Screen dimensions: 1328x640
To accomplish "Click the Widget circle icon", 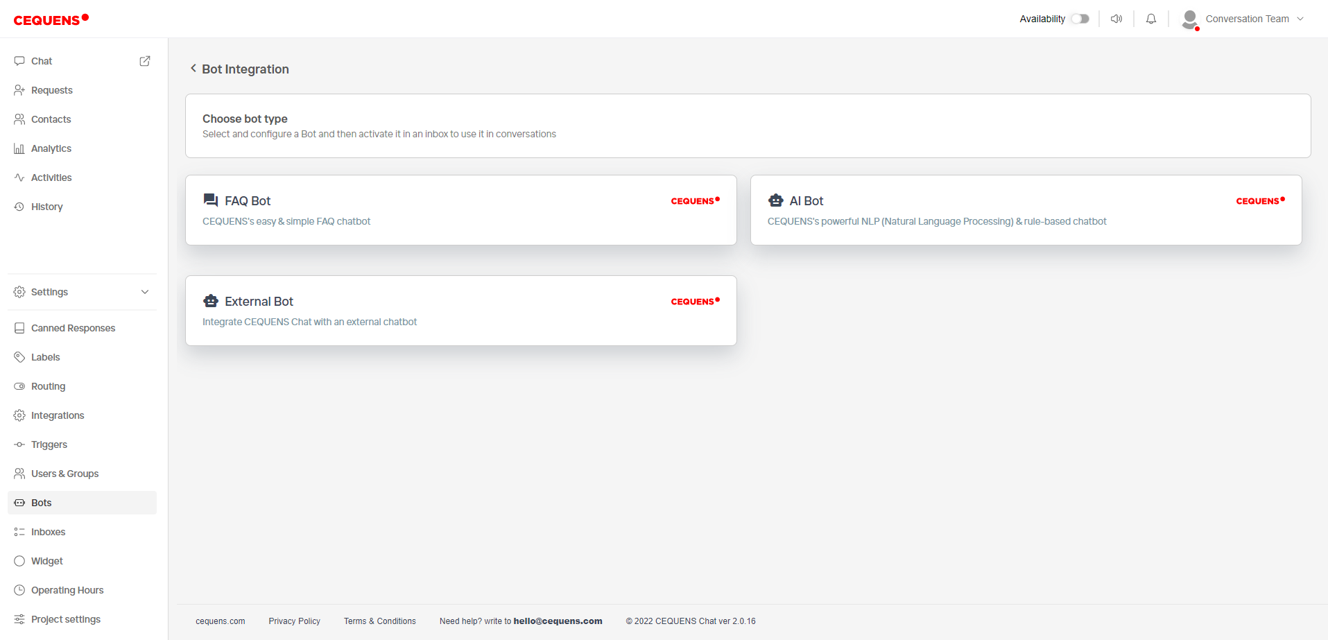I will [19, 561].
